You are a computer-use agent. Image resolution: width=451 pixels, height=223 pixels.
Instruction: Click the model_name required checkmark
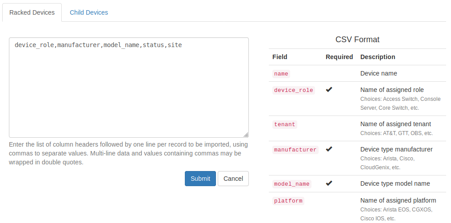click(329, 183)
